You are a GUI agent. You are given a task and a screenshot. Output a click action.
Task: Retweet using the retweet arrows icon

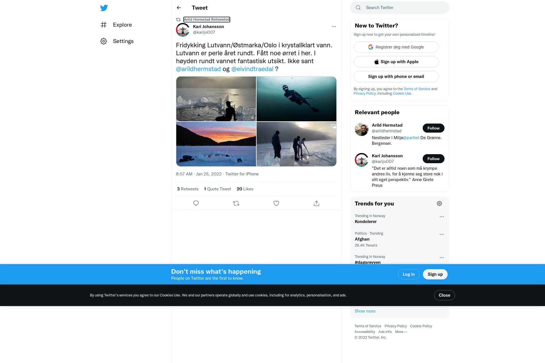pyautogui.click(x=236, y=203)
